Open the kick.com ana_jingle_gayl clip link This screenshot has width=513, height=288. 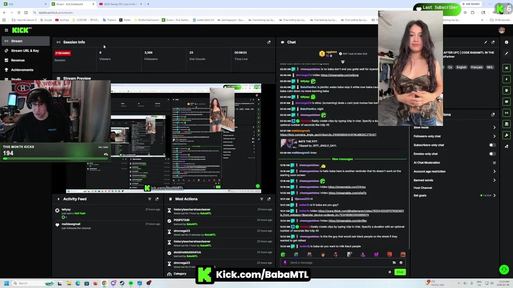[328, 135]
